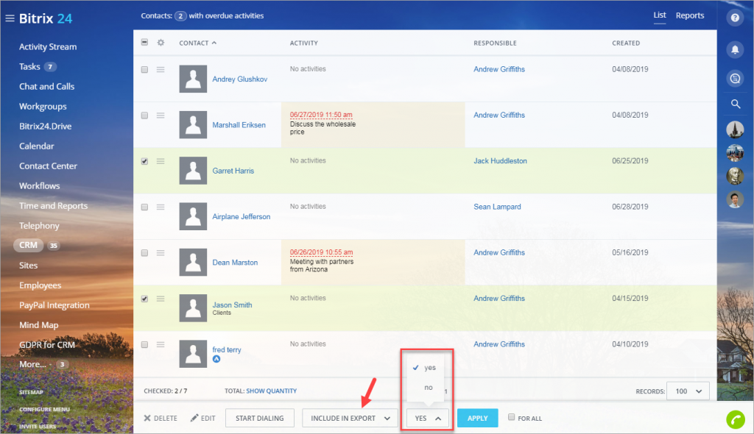Open grid settings gear icon
This screenshot has height=434, width=754.
[161, 42]
